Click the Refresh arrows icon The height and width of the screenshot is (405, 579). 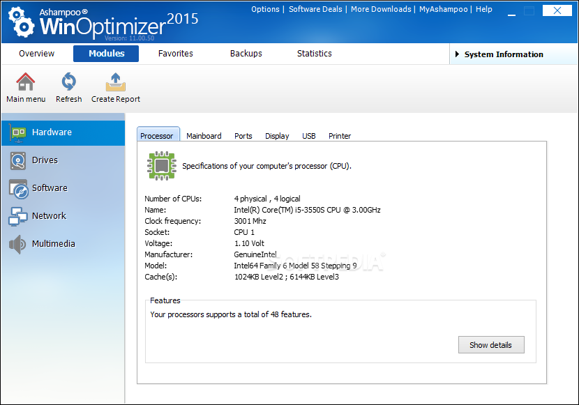pos(68,82)
